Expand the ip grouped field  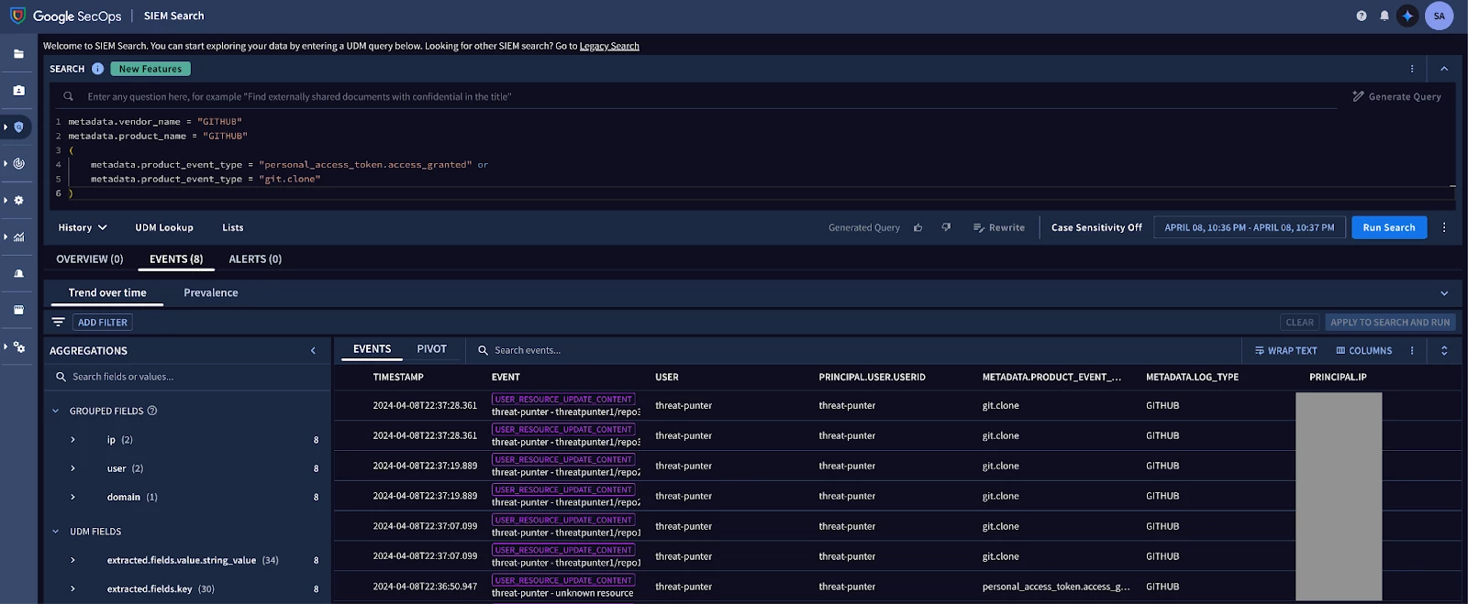point(73,440)
